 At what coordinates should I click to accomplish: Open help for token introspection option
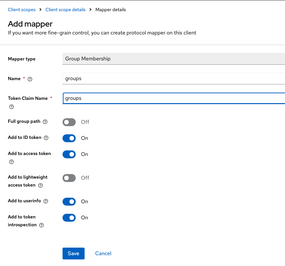pyautogui.click(x=41, y=225)
